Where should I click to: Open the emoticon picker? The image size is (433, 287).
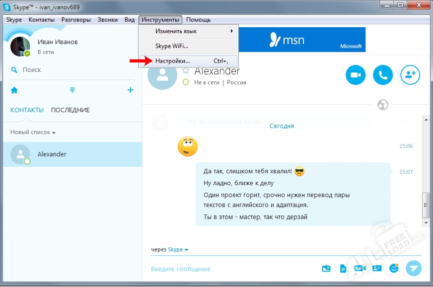point(394,268)
